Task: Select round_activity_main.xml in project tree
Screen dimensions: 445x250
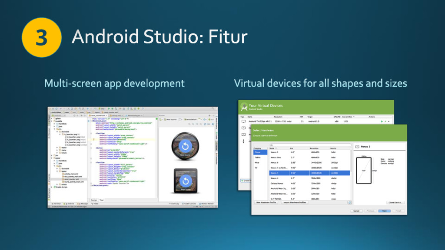Action: click(73, 182)
